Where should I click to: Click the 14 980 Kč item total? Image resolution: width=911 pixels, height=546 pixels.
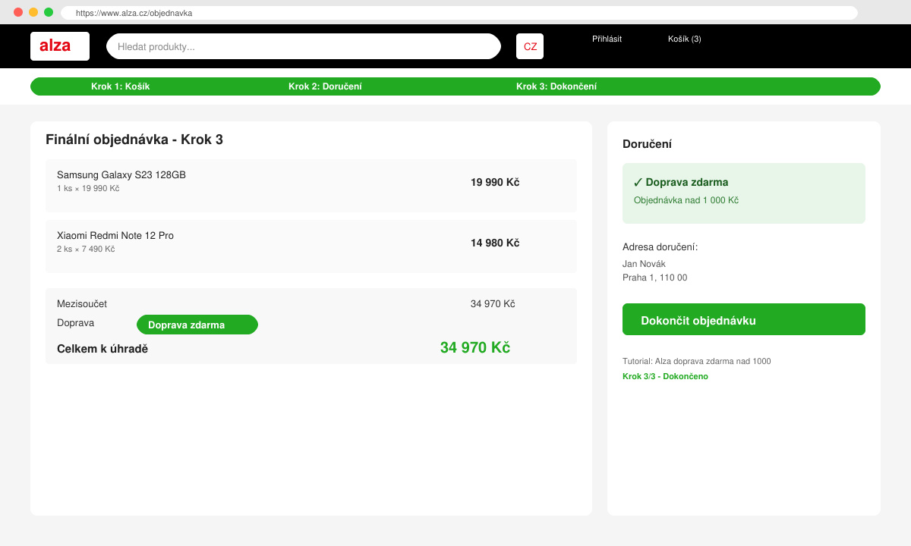[495, 243]
